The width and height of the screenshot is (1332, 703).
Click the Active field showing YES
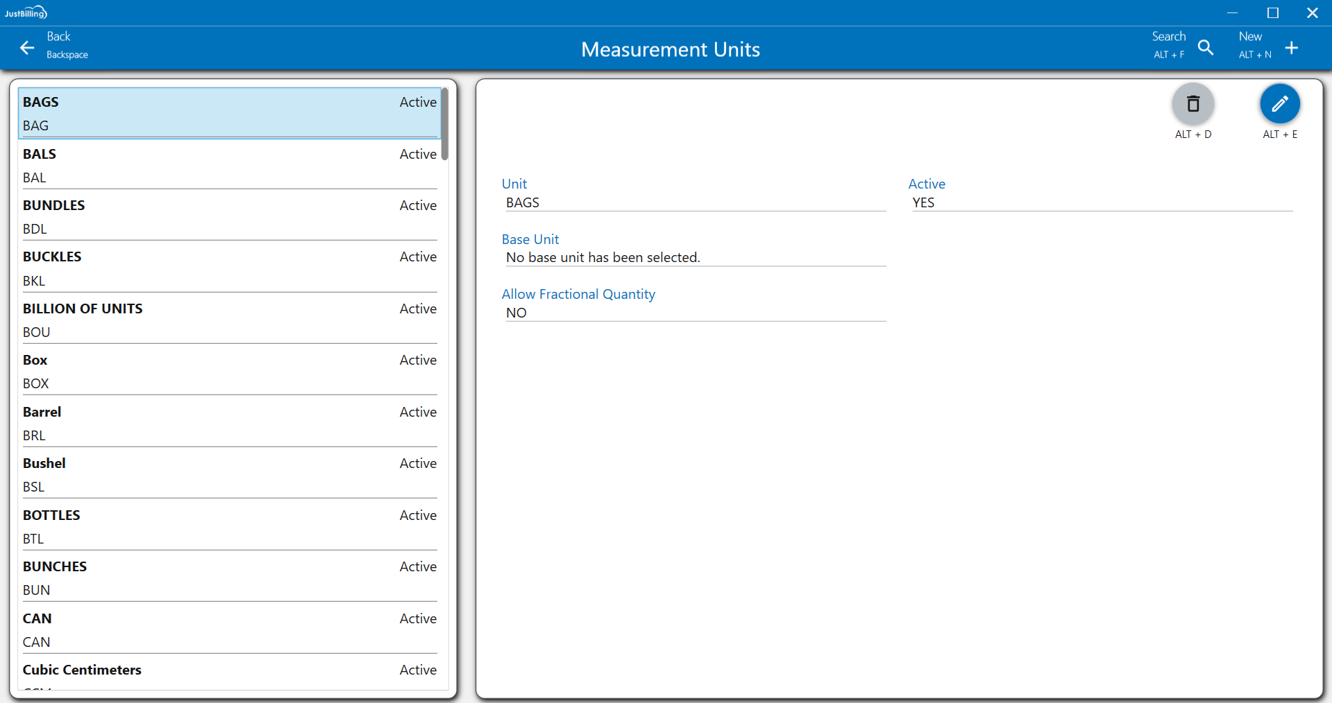point(1101,202)
